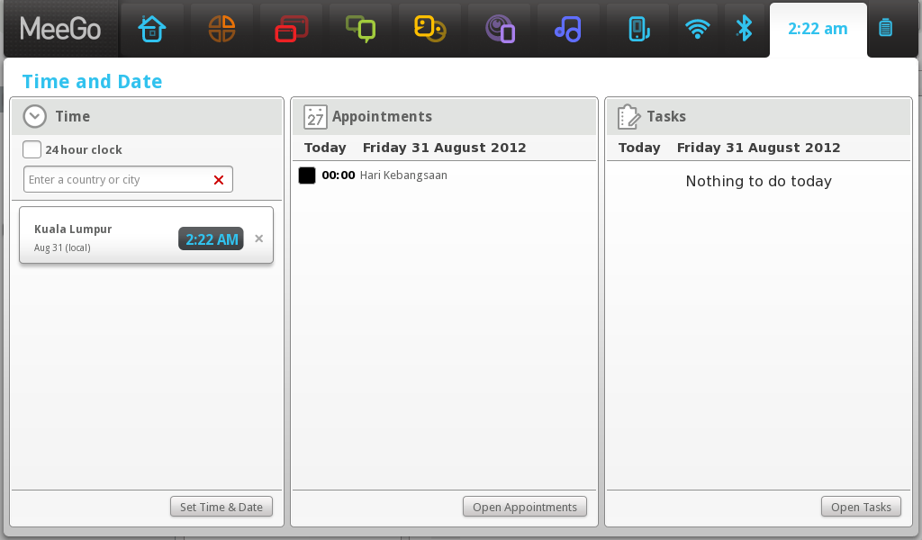This screenshot has width=922, height=540.
Task: Enable the 24 hour clock checkbox
Action: point(32,149)
